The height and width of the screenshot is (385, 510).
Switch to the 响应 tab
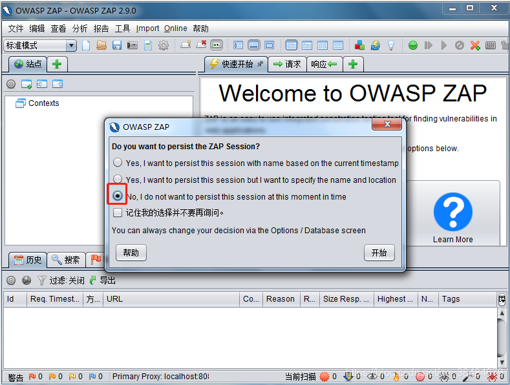(x=324, y=64)
